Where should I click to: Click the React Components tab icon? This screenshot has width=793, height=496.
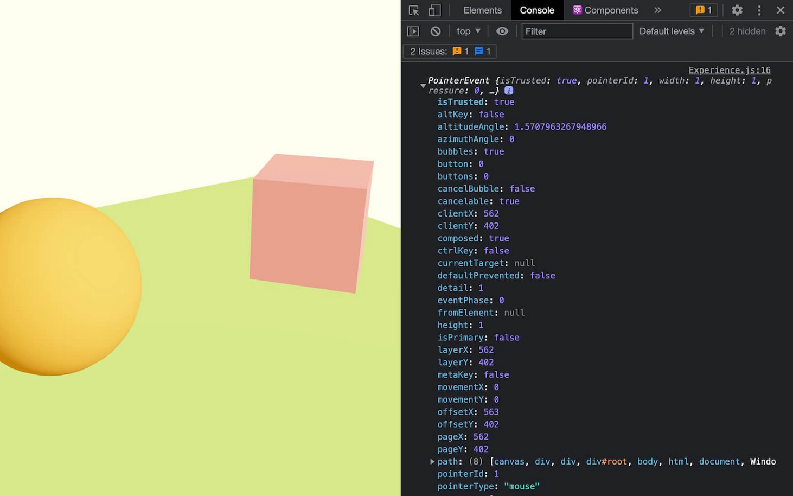[x=577, y=10]
